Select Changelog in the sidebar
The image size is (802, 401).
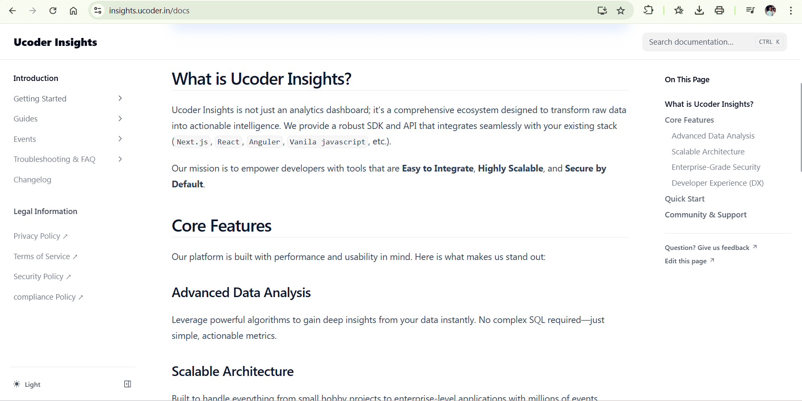click(32, 179)
